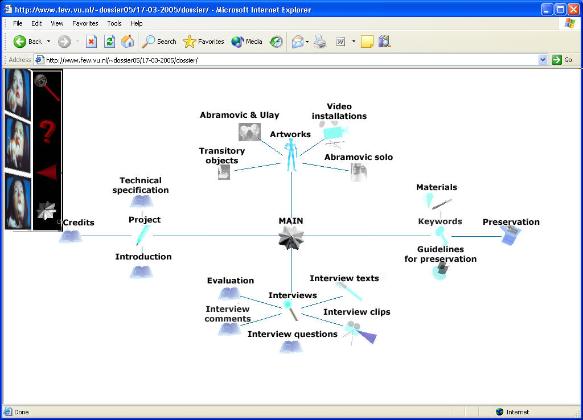Click Done status text

pos(21,412)
